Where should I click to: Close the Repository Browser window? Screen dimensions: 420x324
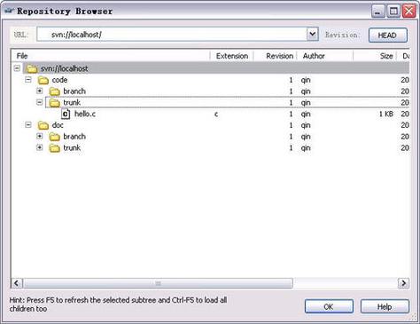pyautogui.click(x=409, y=12)
